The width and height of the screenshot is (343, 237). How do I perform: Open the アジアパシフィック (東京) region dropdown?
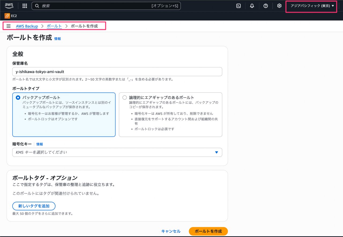(312, 6)
